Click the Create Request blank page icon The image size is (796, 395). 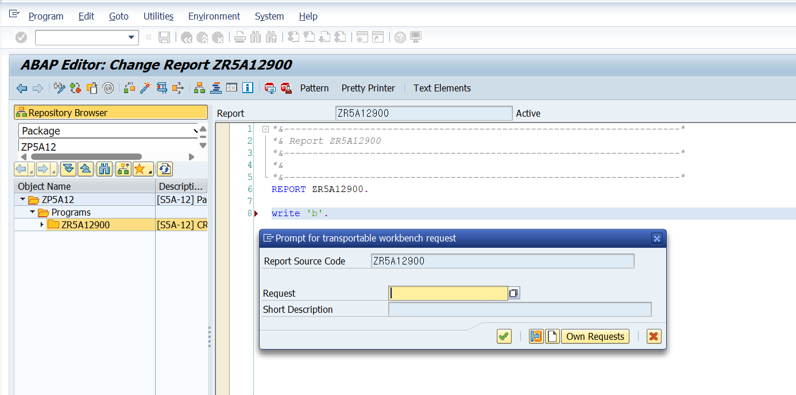(x=552, y=336)
